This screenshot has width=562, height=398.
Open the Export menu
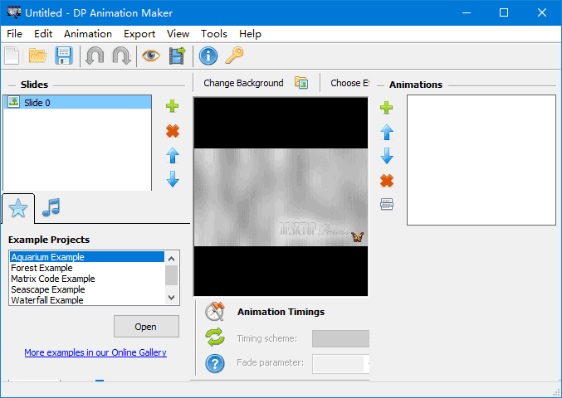139,34
